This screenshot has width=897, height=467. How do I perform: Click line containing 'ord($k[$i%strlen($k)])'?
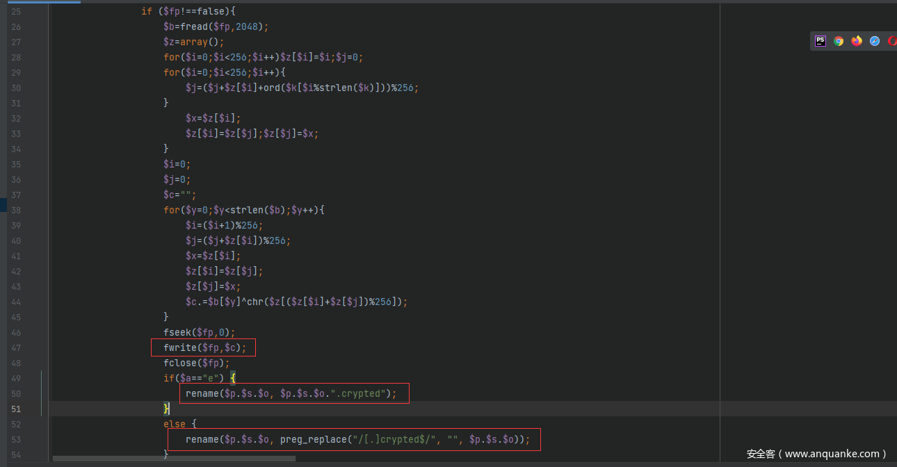[x=302, y=88]
